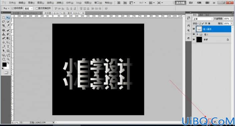This screenshot has height=126, width=235.
Task: Select the Clone Stamp tool
Action: (4, 34)
